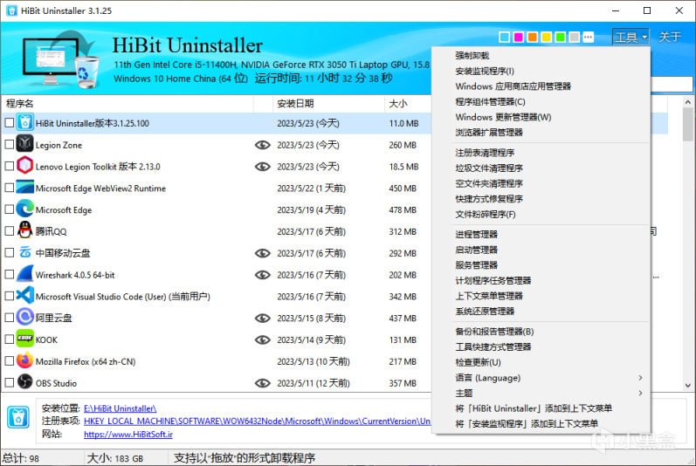Open 系统还原管理器 menu item
Image resolution: width=696 pixels, height=466 pixels.
click(541, 312)
